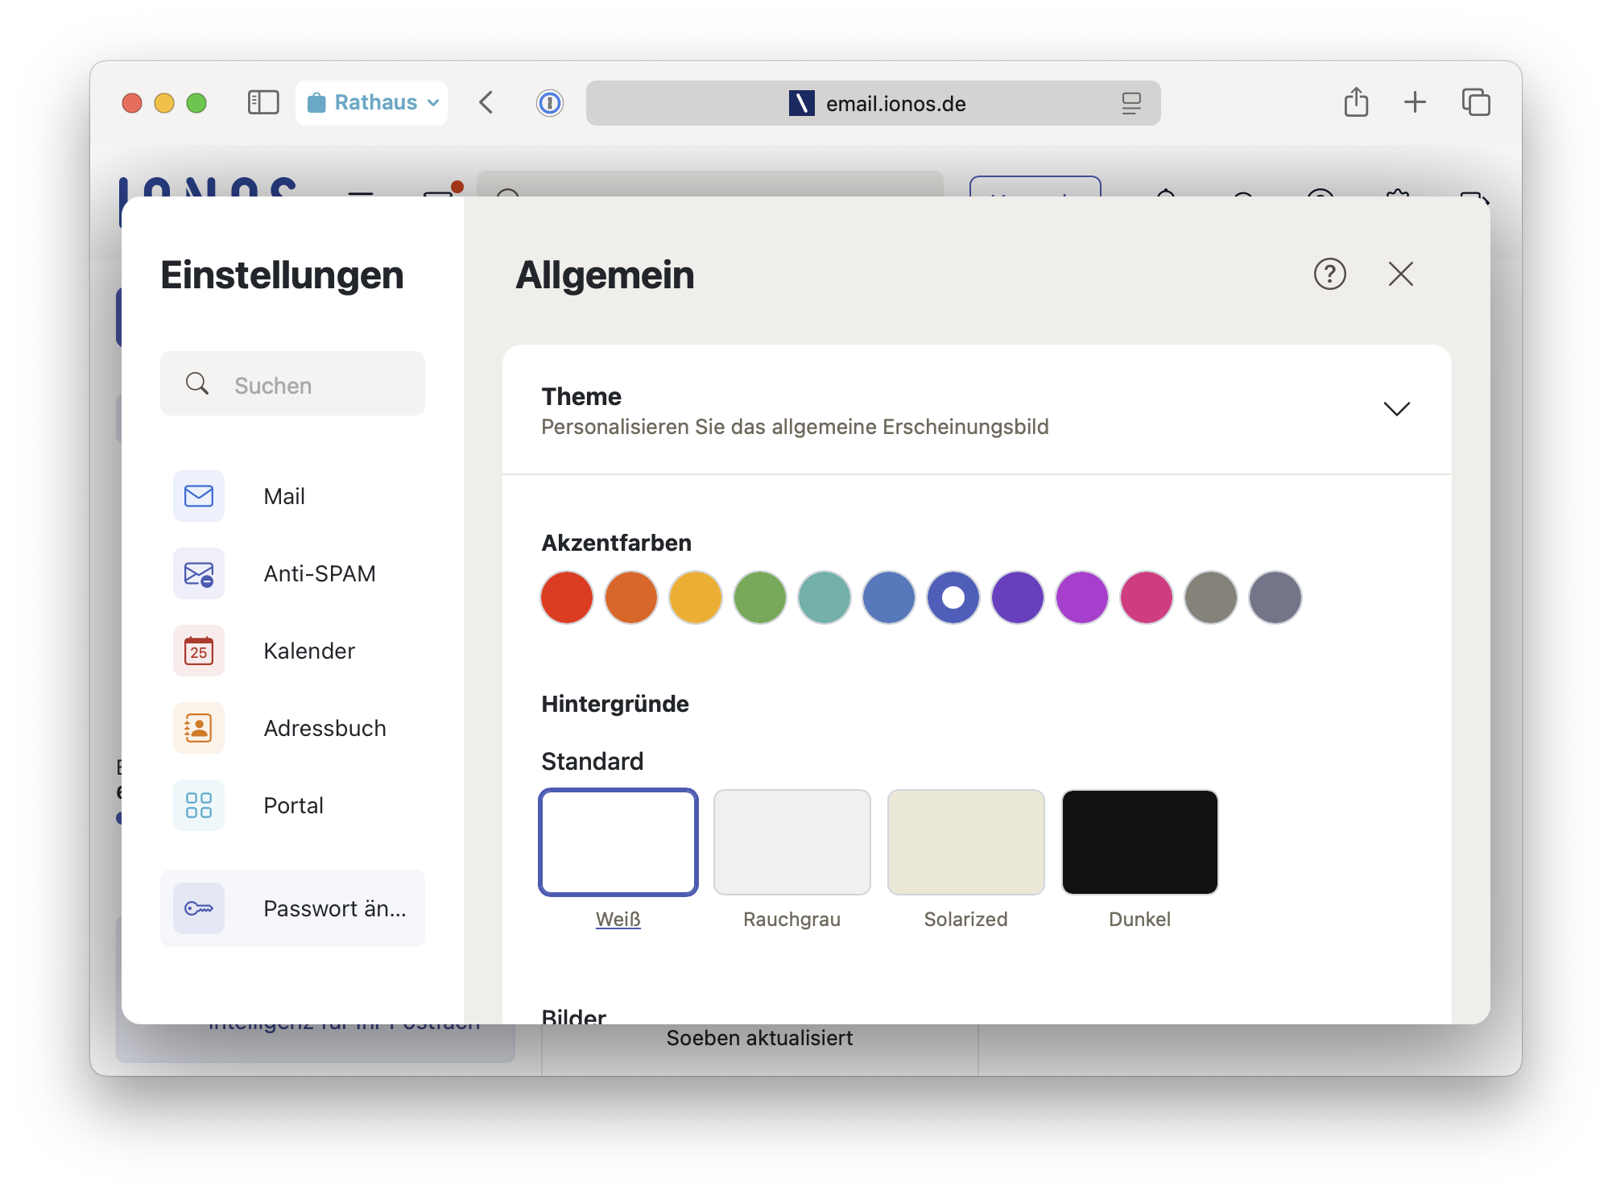Click the 1Password extension icon
The image size is (1612, 1195).
(550, 103)
